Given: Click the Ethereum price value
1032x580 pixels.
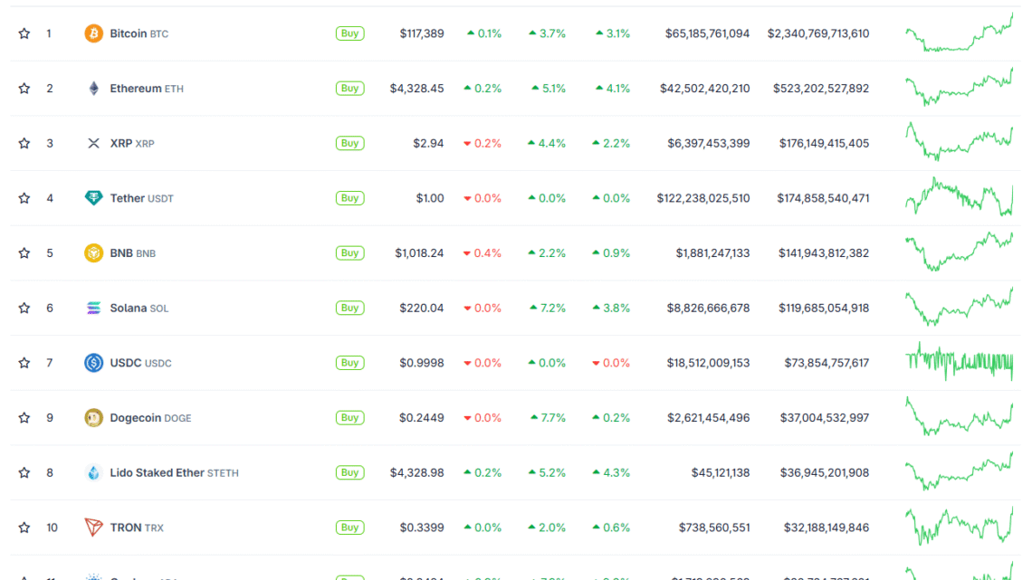Looking at the screenshot, I should (417, 88).
